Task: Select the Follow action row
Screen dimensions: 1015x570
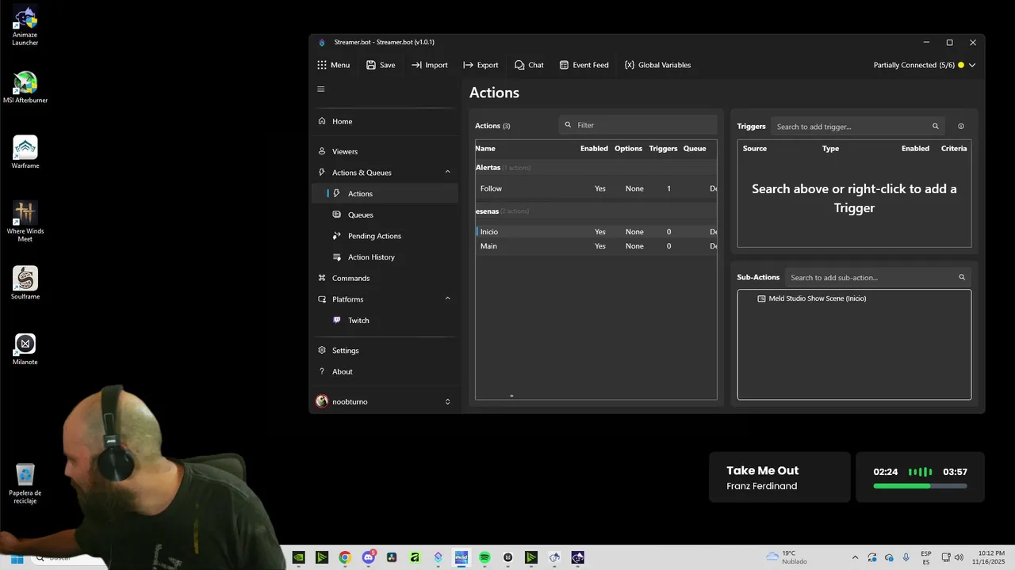Action: (596, 188)
